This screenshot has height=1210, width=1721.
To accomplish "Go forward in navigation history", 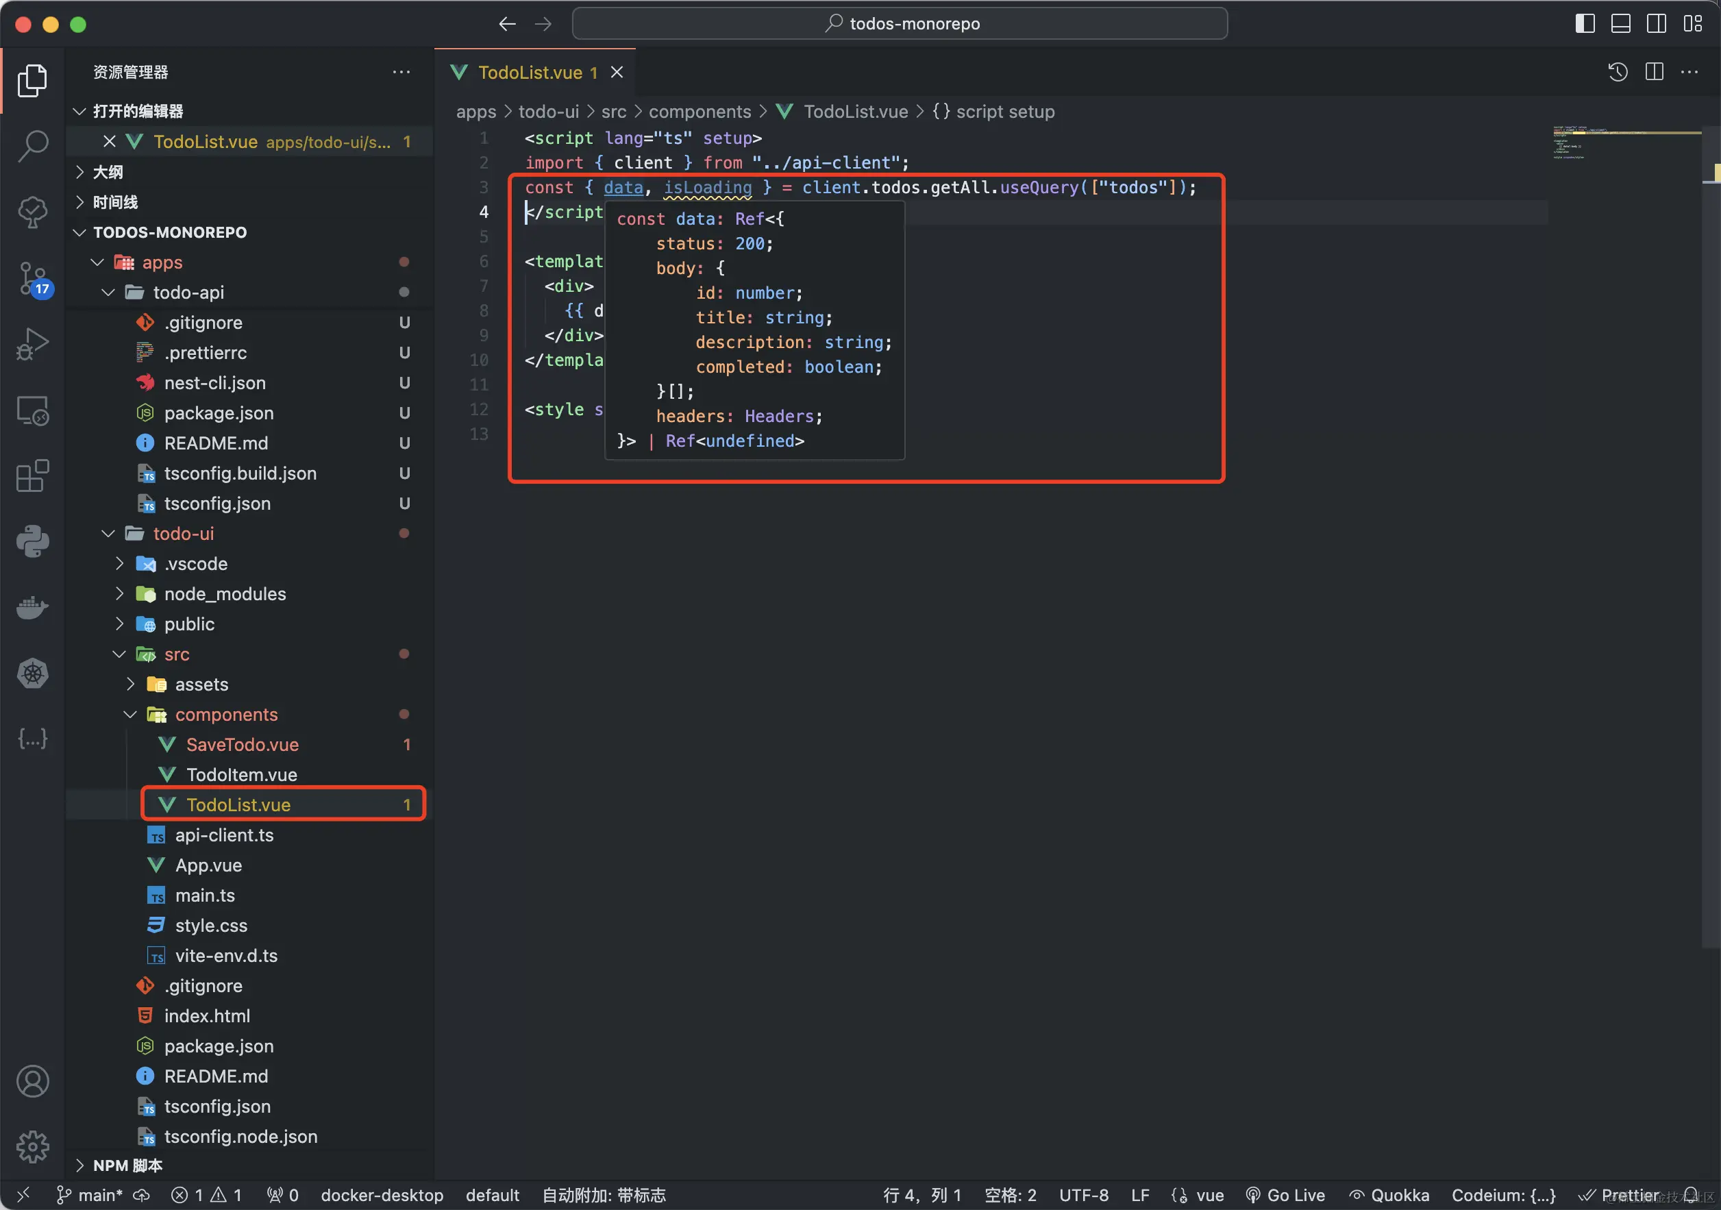I will point(543,24).
